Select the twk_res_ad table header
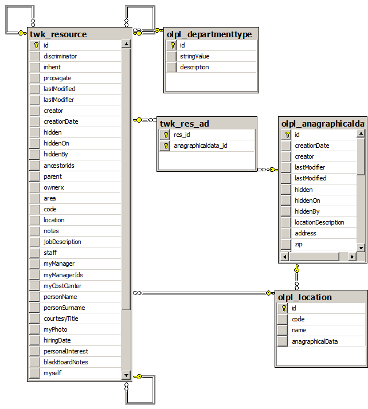Screen dimensions: 368x409 click(x=206, y=124)
